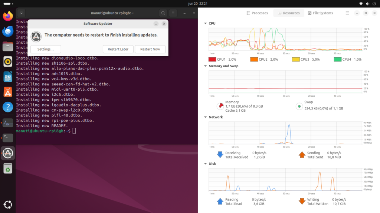
Task: Click Restart Now
Action: coord(150,49)
